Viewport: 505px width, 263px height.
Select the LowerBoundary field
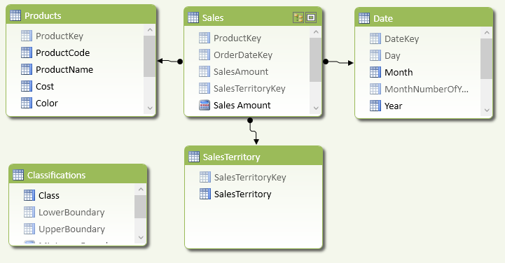pos(71,212)
